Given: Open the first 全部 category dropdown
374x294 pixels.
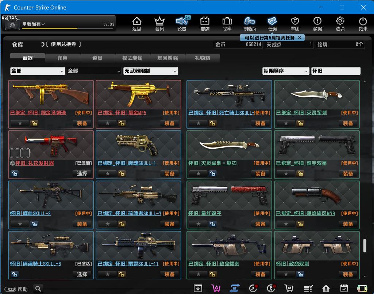Looking at the screenshot, I should click(38, 71).
